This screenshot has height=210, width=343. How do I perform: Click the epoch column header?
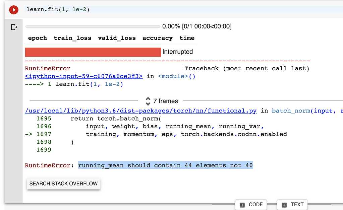pyautogui.click(x=37, y=38)
